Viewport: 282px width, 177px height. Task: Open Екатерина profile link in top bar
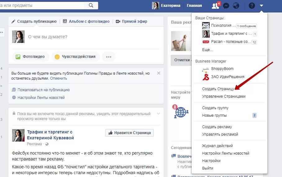(x=166, y=6)
